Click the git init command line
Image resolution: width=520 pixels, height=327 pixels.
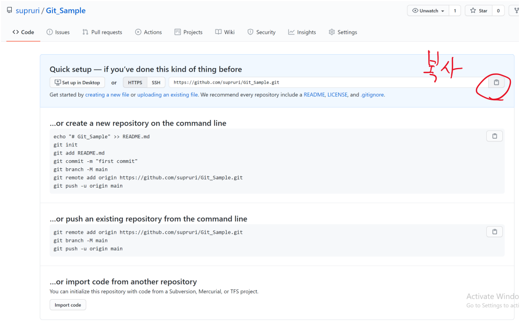pos(65,145)
